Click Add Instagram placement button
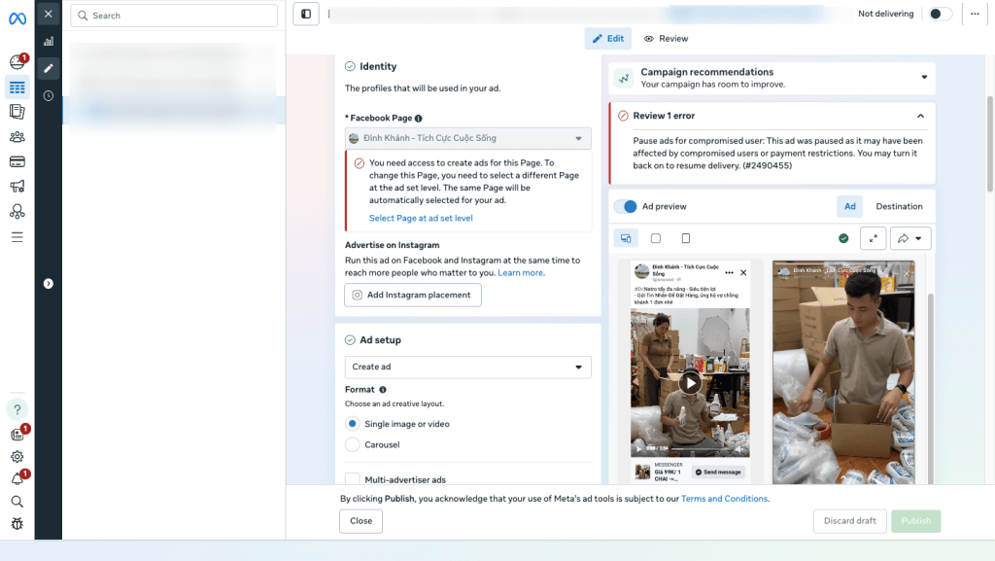The image size is (995, 561). (x=412, y=296)
